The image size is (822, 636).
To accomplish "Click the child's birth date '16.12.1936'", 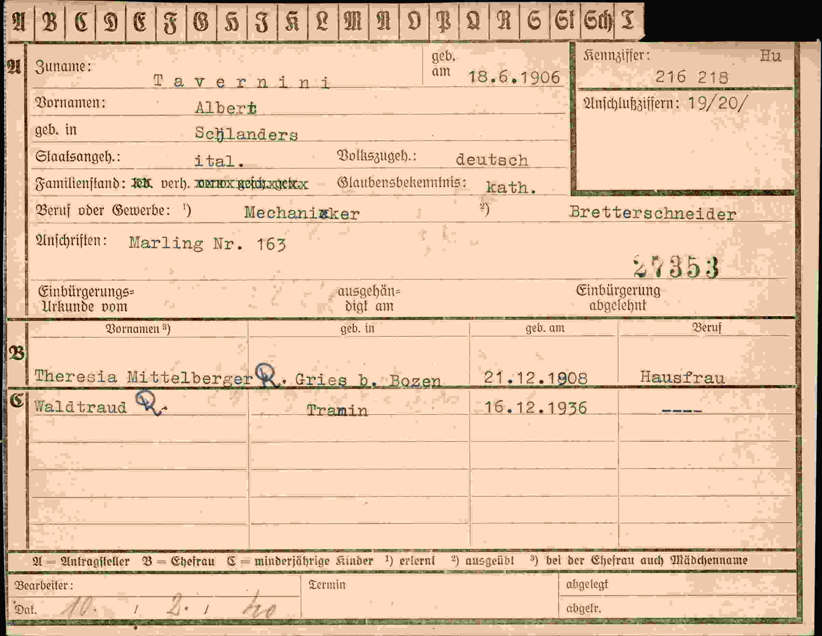I will tap(535, 407).
